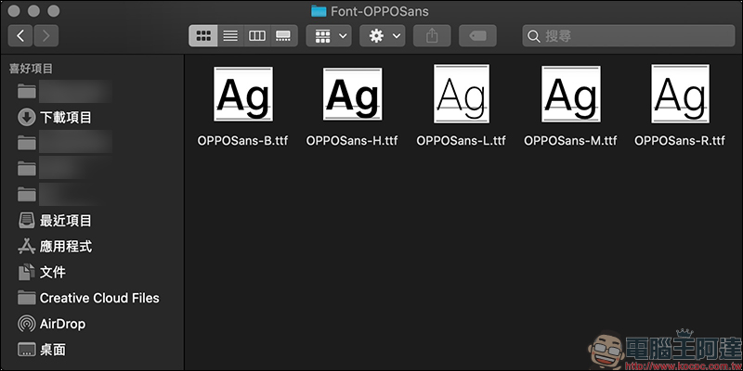The height and width of the screenshot is (371, 743).
Task: Switch to gallery view mode
Action: pos(283,36)
